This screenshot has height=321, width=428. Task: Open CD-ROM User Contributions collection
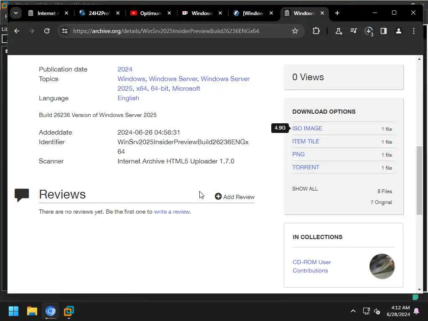pyautogui.click(x=312, y=266)
